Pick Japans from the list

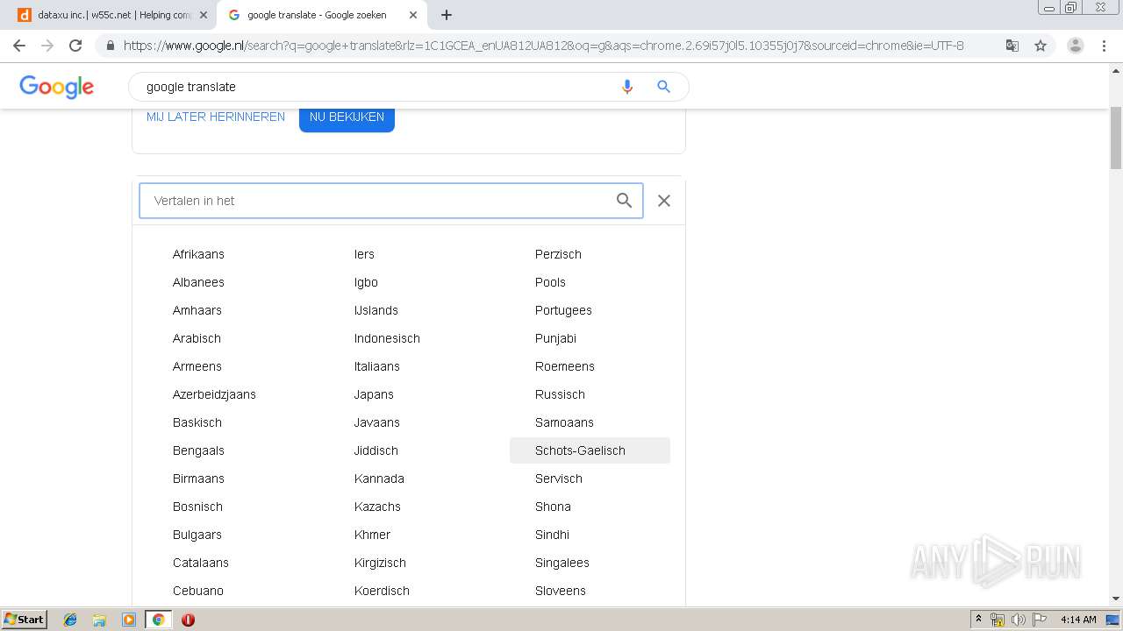coord(374,394)
